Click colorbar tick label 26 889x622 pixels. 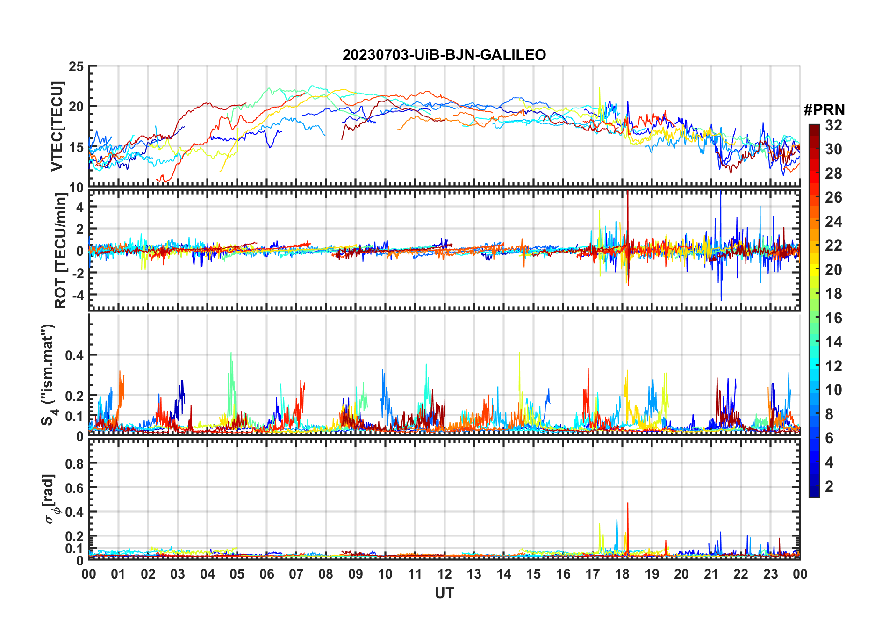point(833,197)
